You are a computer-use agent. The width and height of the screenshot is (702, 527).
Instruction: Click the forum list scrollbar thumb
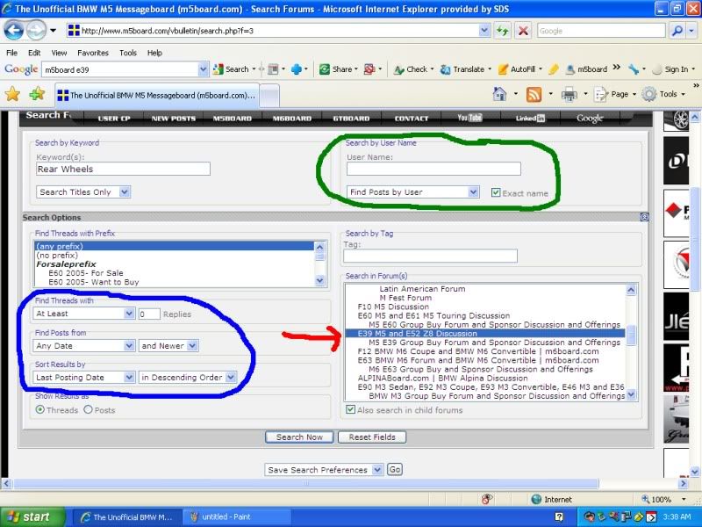tap(631, 336)
